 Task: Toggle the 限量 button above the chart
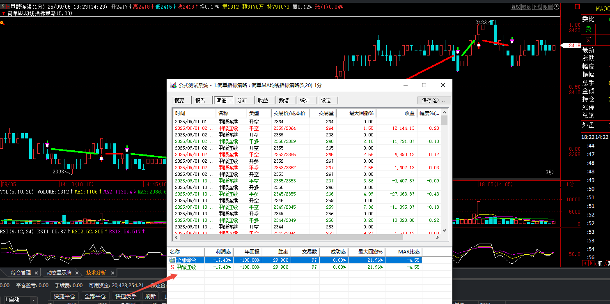(x=548, y=7)
